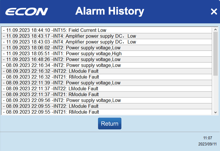220x151 pixels.
Task: Close the Alarm History window
Action: [214, 11]
